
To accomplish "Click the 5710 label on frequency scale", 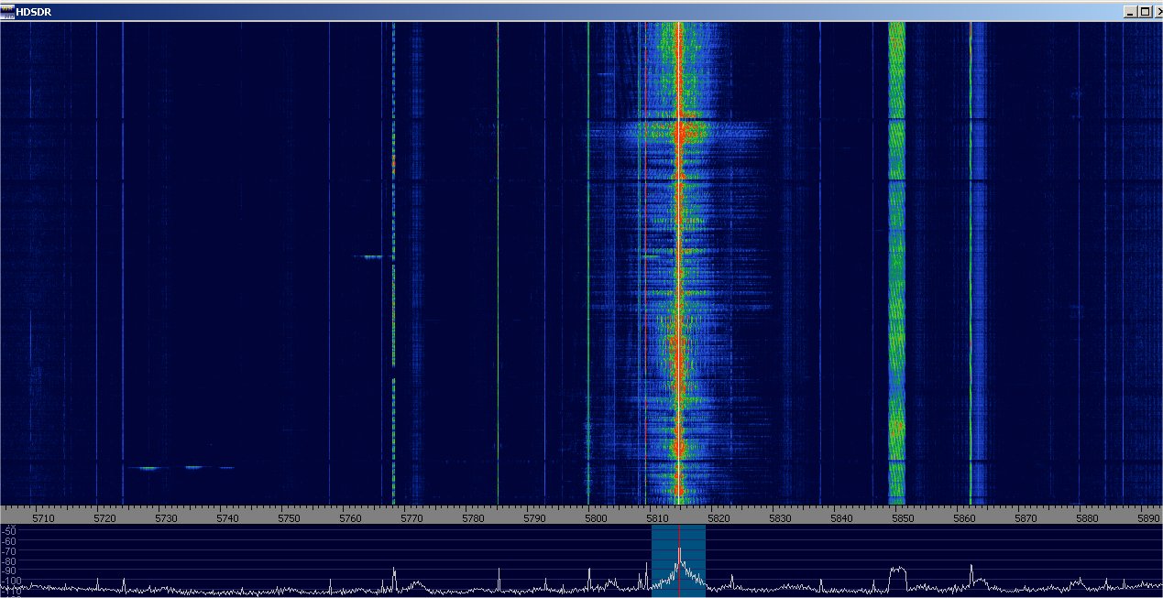I will 43,518.
